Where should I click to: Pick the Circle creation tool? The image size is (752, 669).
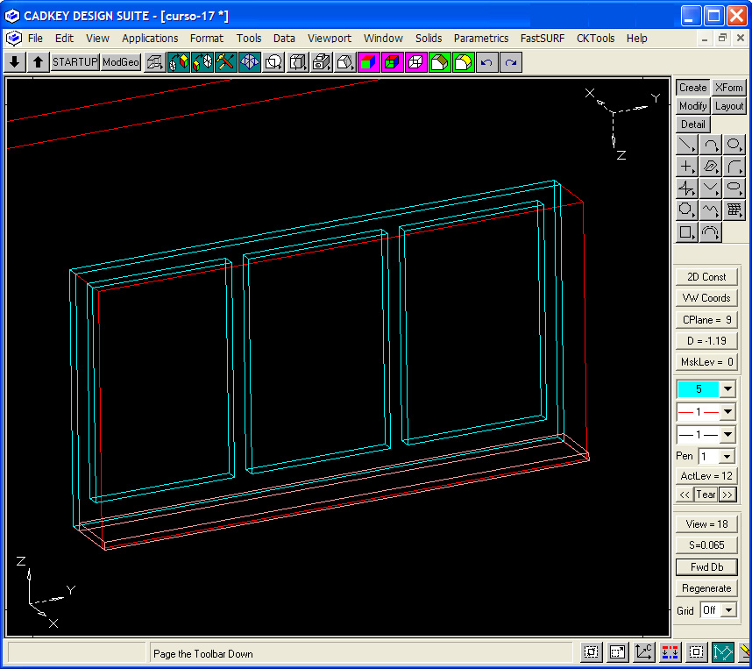(x=734, y=145)
